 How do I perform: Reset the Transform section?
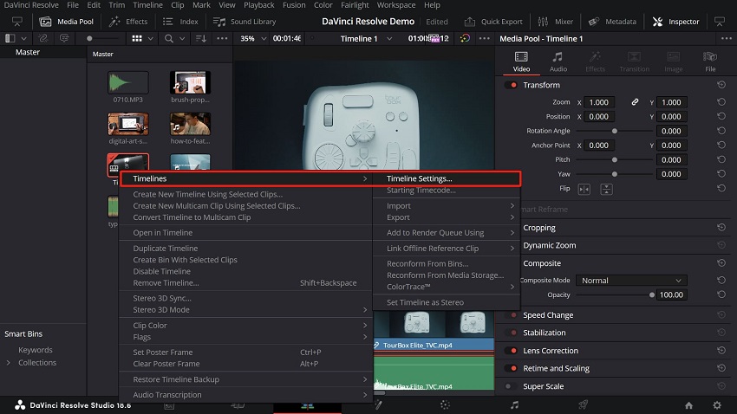click(721, 85)
